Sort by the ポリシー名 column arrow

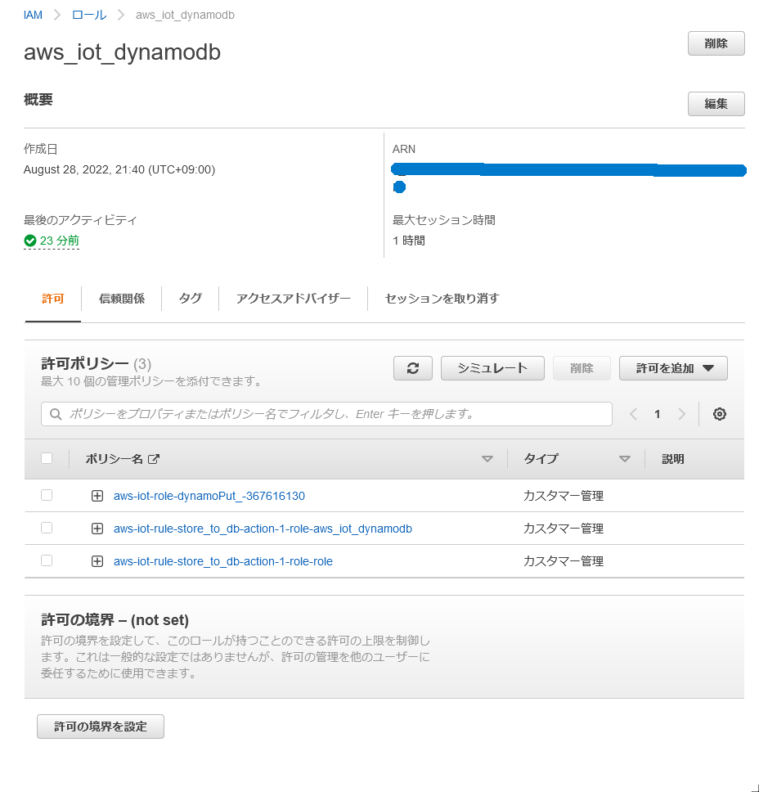[x=487, y=459]
